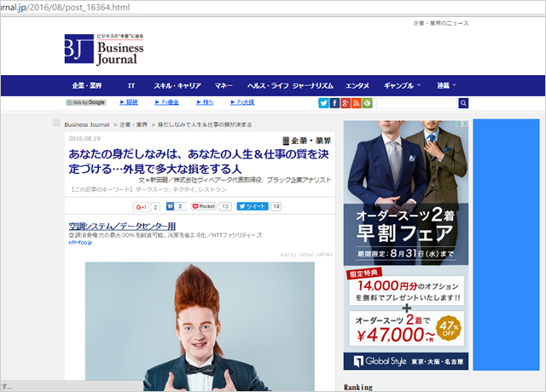Expand the ギャンブル dropdown menu
The image size is (546, 392).
click(403, 86)
